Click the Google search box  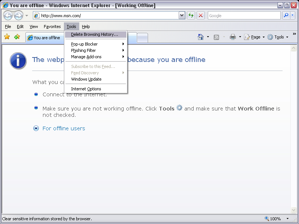pos(244,16)
